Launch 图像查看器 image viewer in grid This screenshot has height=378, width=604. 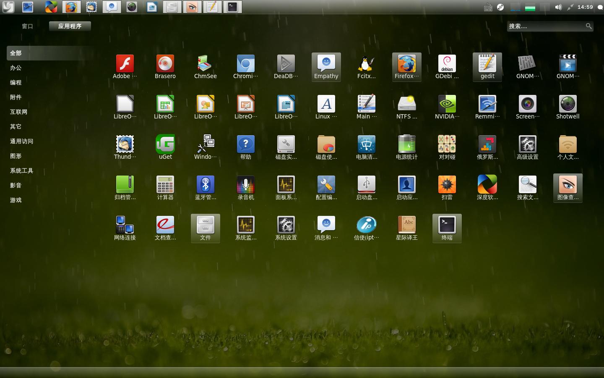click(568, 188)
